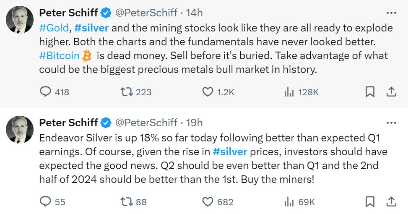Like the Endeavor Silver tweet

[208, 202]
